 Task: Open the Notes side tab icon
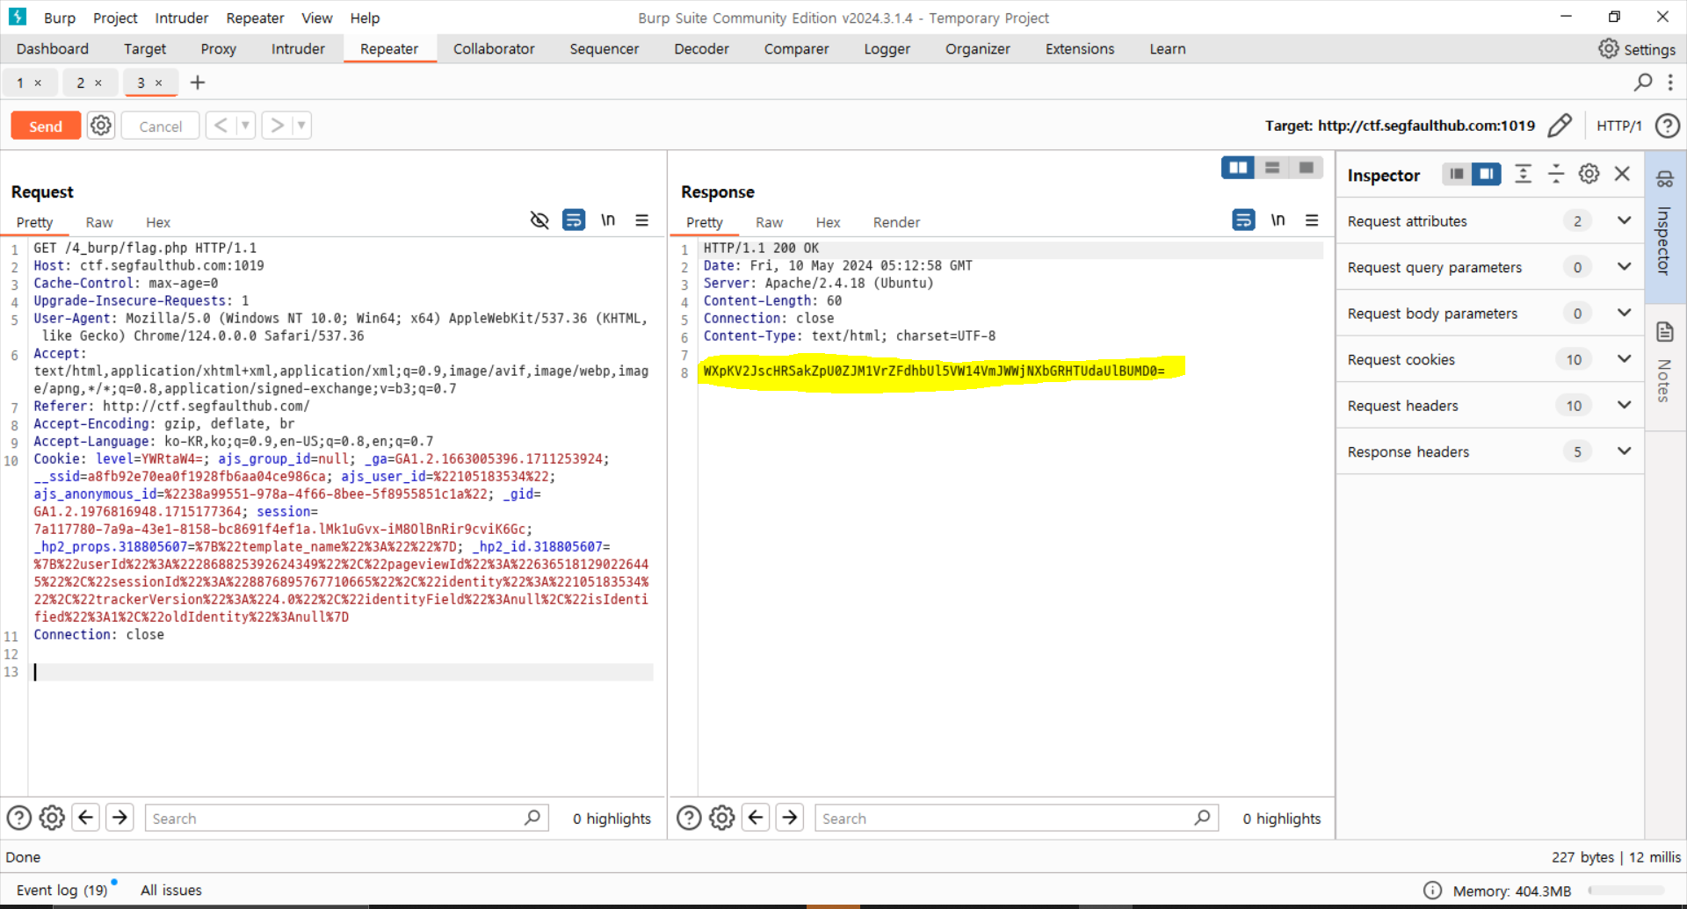(x=1665, y=332)
